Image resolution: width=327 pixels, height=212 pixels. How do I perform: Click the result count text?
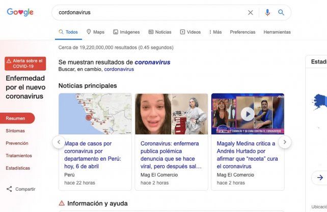pyautogui.click(x=116, y=47)
